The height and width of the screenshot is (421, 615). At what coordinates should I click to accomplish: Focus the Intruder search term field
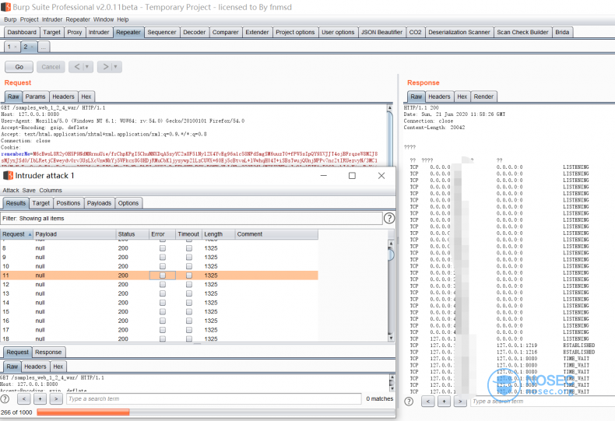point(214,398)
